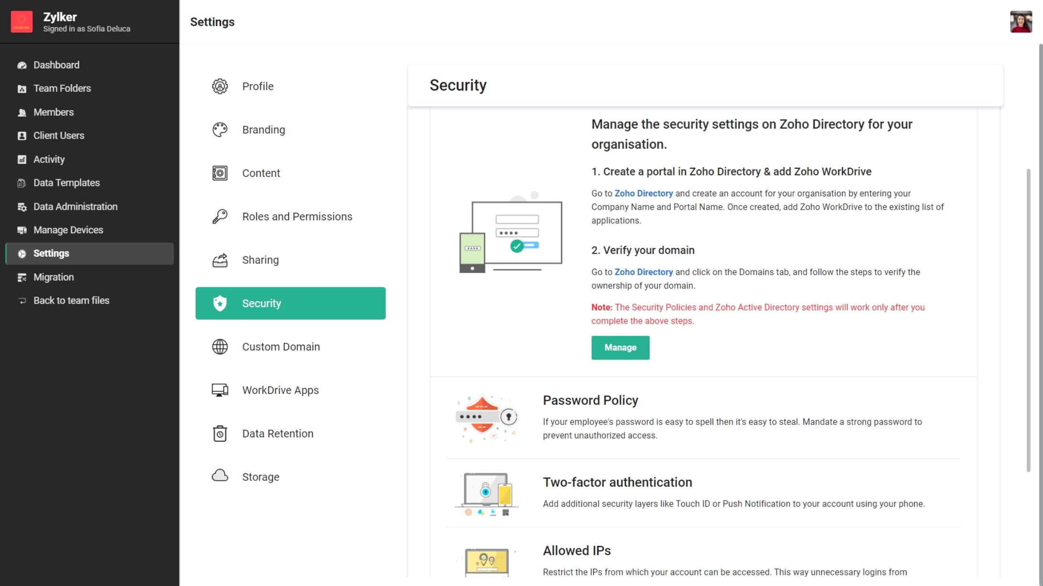Click the Storage cloud icon
Image resolution: width=1043 pixels, height=586 pixels.
tap(220, 476)
